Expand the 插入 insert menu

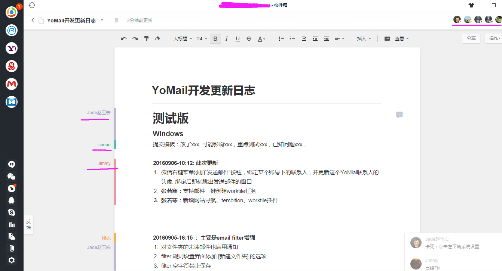click(363, 38)
